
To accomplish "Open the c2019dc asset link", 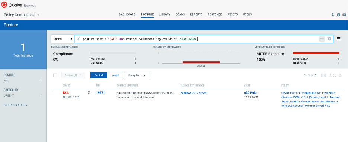I will [x=250, y=93].
